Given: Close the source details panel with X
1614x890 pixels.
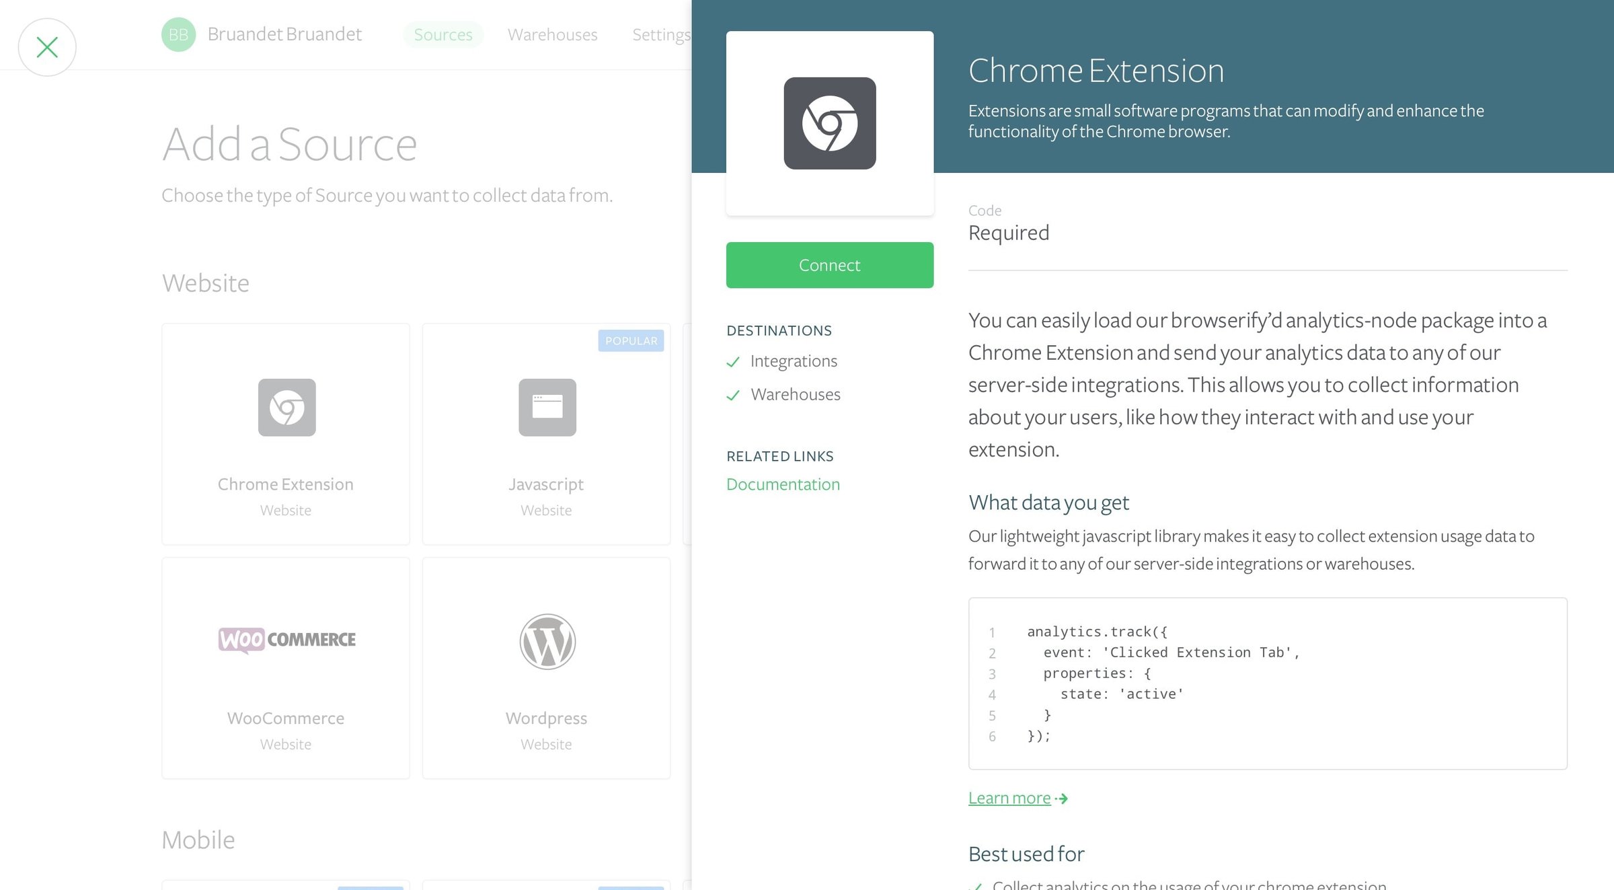Looking at the screenshot, I should (47, 47).
